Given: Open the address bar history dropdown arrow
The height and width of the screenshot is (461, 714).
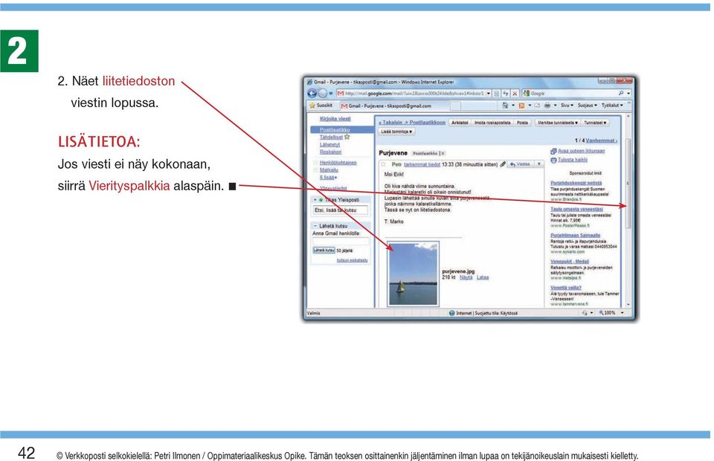Looking at the screenshot, I should pyautogui.click(x=489, y=93).
